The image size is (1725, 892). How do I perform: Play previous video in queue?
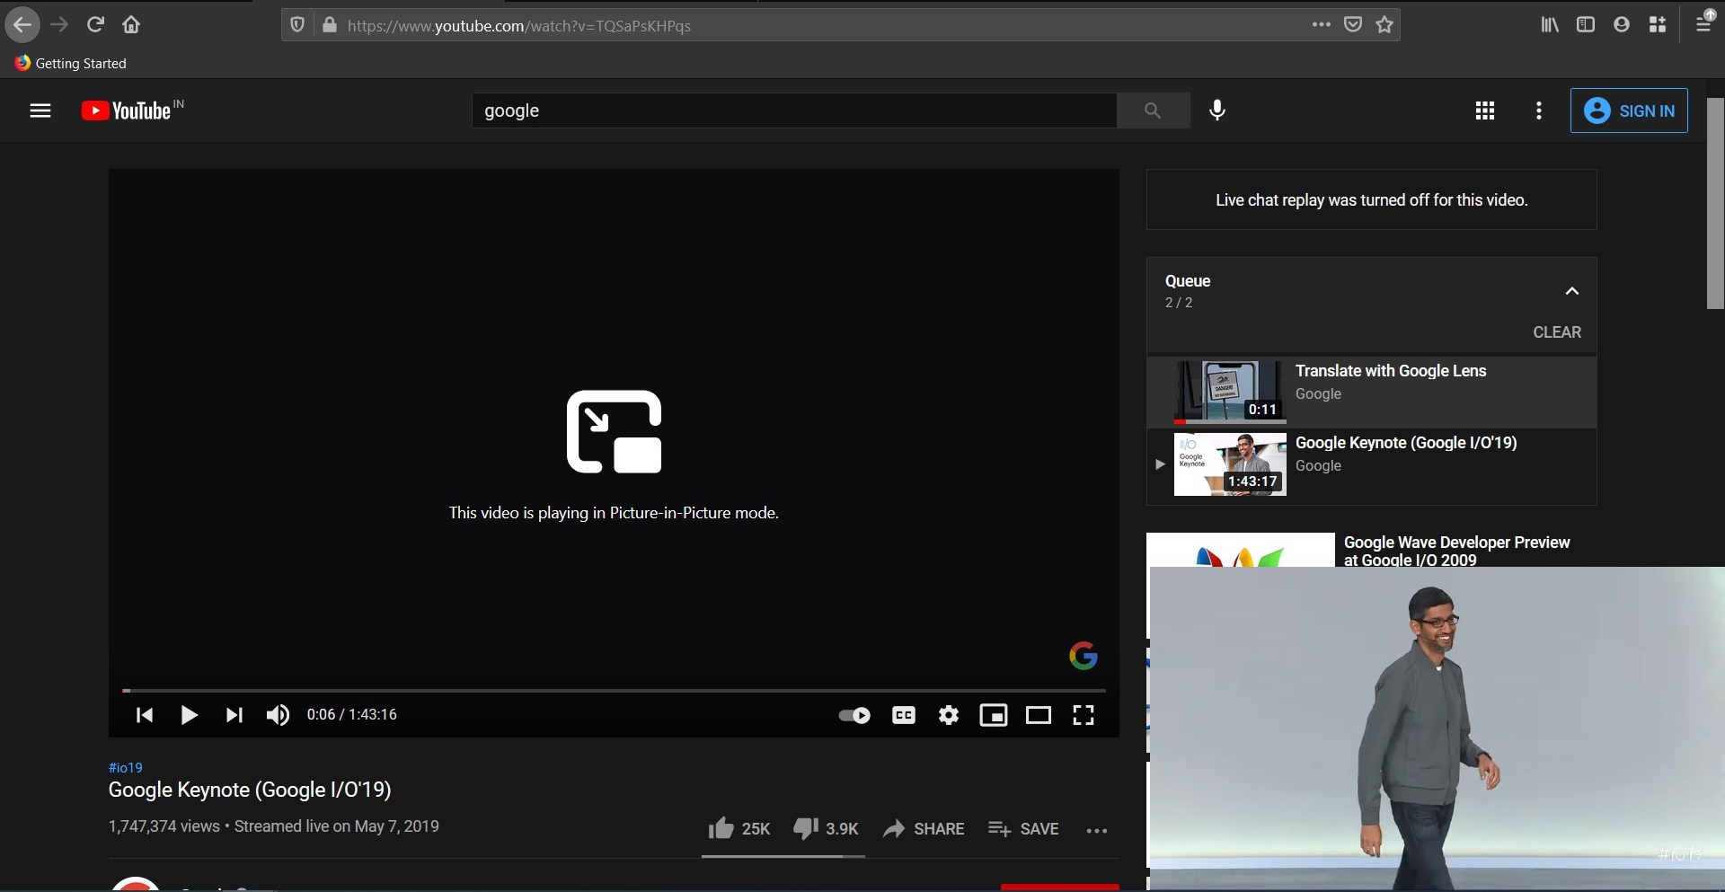pos(144,715)
